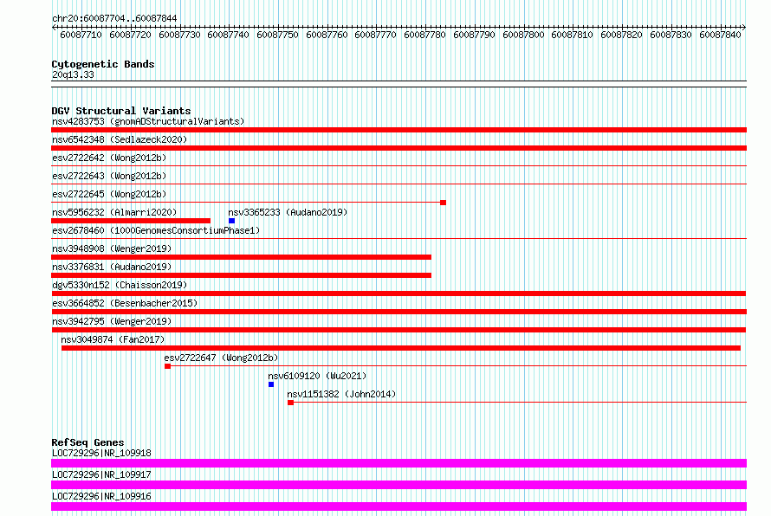
Task: Select the nsv4283753 red variant bar
Action: pyautogui.click(x=398, y=130)
